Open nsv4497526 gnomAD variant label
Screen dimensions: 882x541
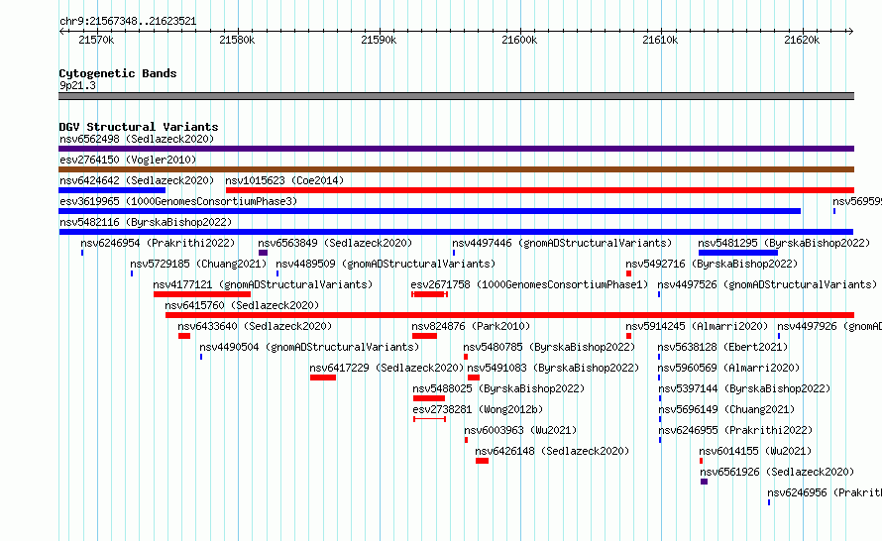pos(767,284)
